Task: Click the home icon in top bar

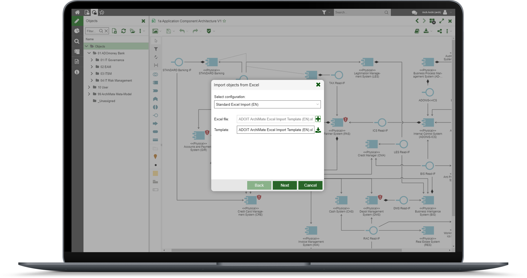Action: [77, 12]
